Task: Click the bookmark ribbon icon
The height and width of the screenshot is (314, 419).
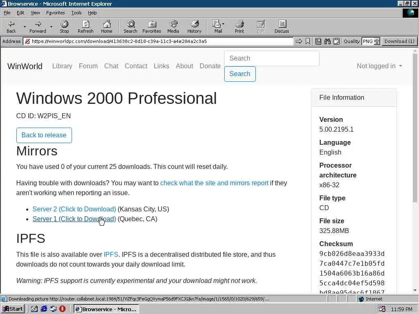Action: click(308, 41)
